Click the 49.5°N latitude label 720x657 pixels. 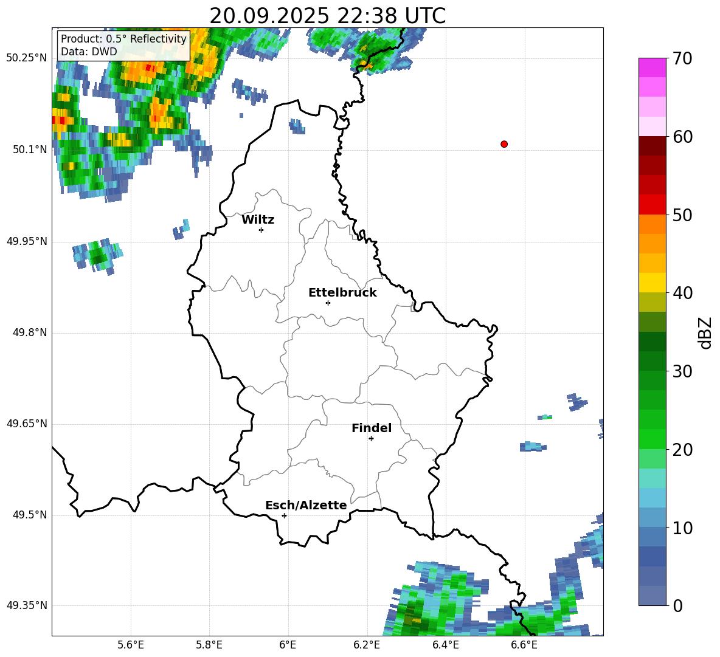(29, 515)
